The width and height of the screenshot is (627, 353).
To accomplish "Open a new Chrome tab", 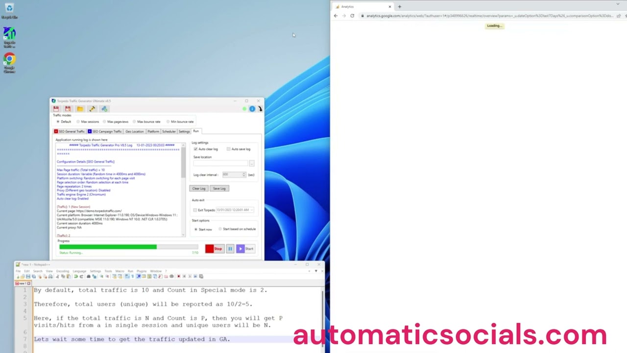I will (400, 7).
